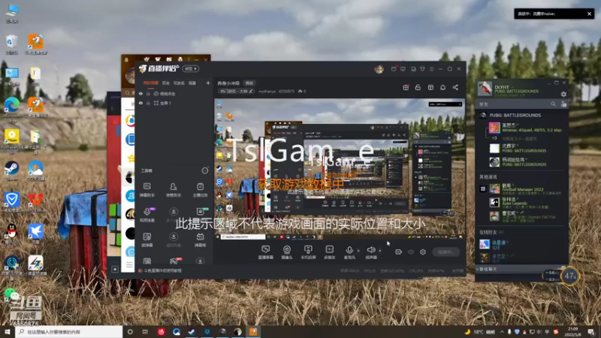Open Steam friends settings gear
Viewport: 601px width, 338px height.
point(563,94)
